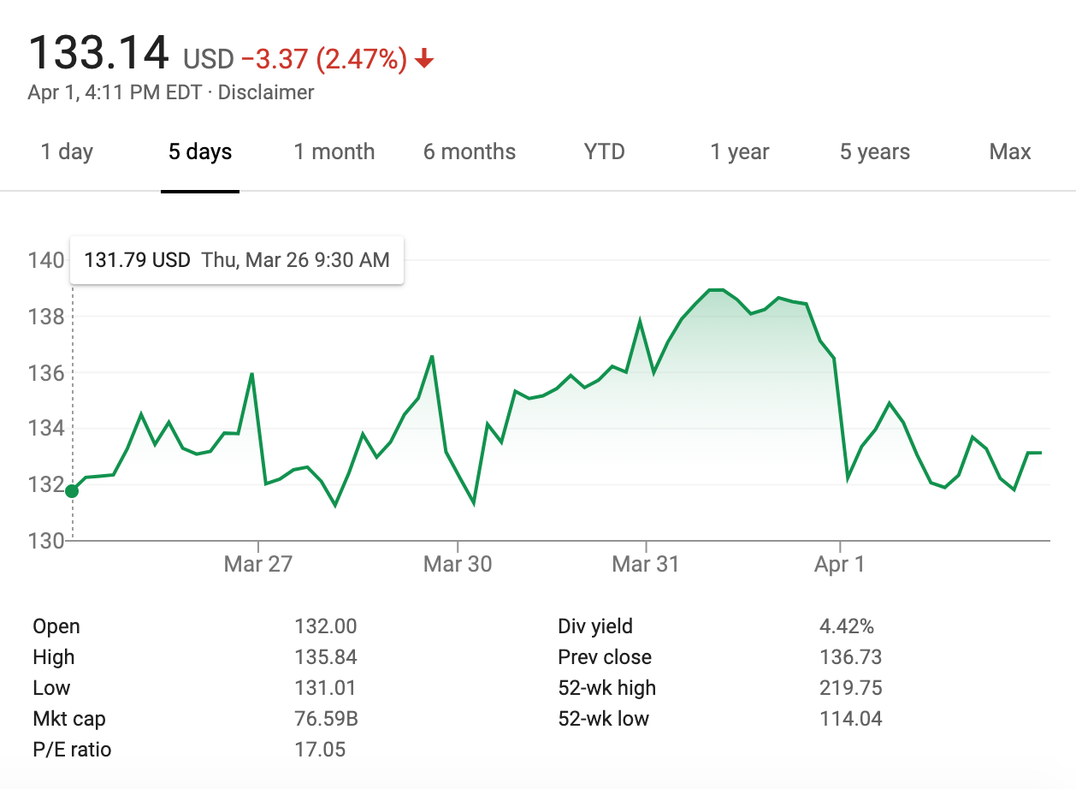
Task: Click the Mar 30 axis label
Action: 458,564
